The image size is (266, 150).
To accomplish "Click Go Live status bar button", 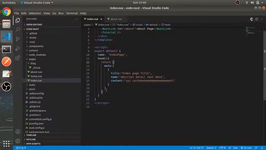I will (x=246, y=148).
